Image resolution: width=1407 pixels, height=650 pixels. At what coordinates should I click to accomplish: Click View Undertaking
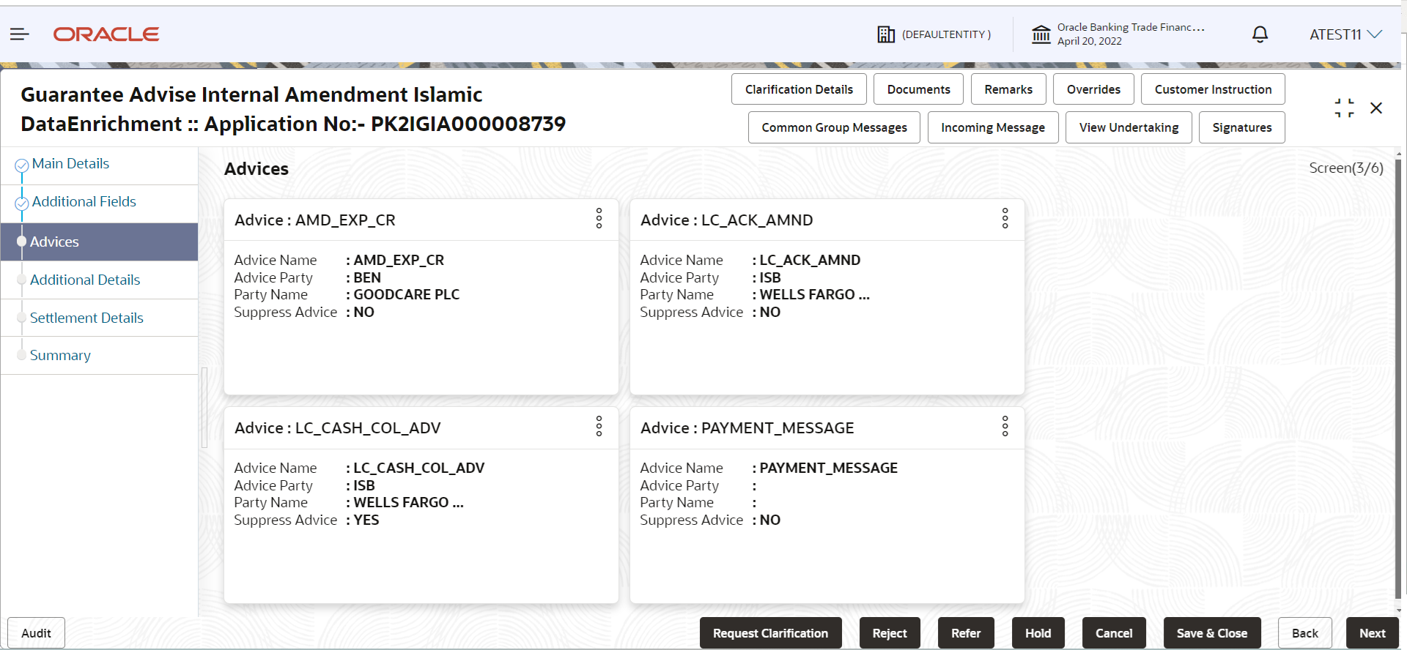pyautogui.click(x=1129, y=127)
